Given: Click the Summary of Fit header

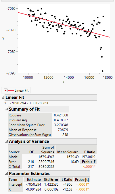Looking at the screenshot, I should coord(39,109).
